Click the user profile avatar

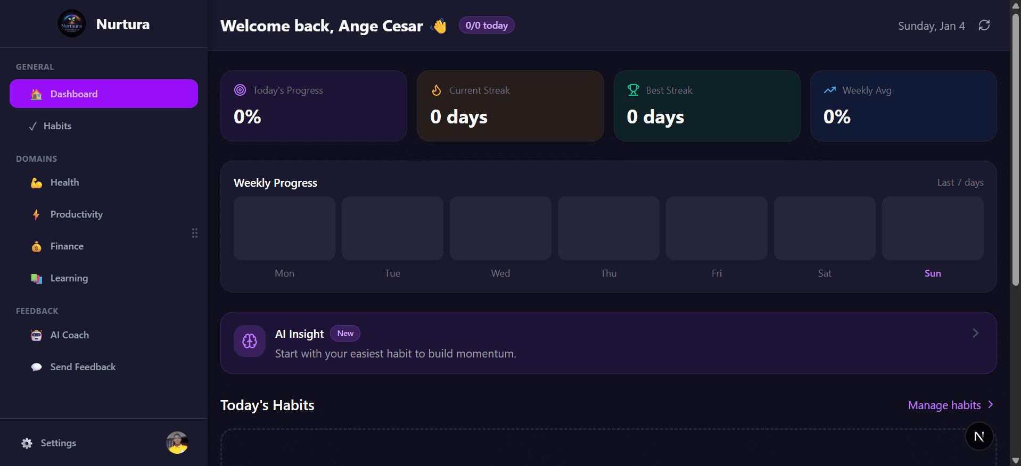(177, 443)
